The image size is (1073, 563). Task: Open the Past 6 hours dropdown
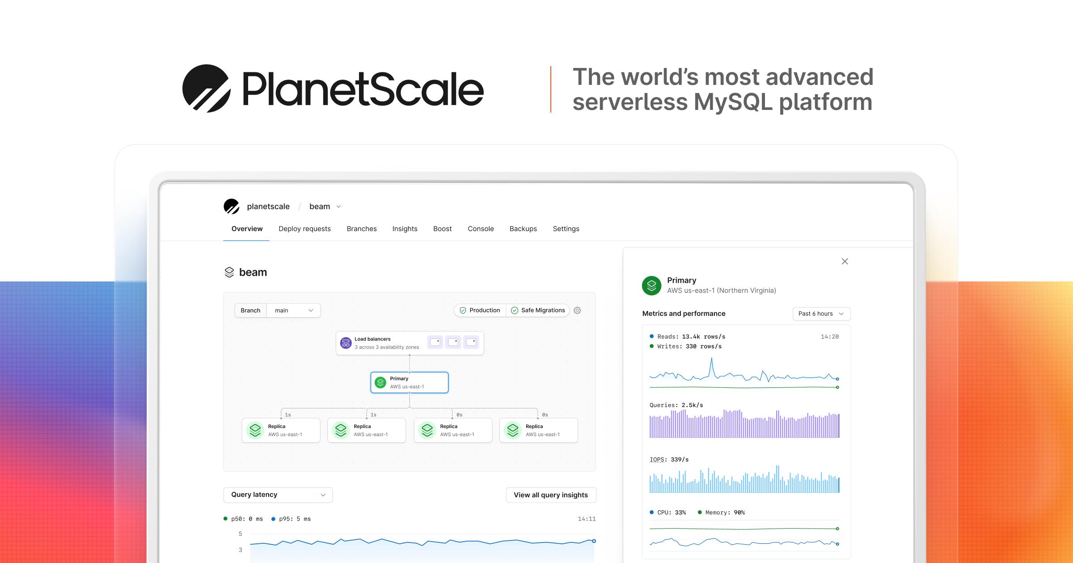pyautogui.click(x=821, y=314)
